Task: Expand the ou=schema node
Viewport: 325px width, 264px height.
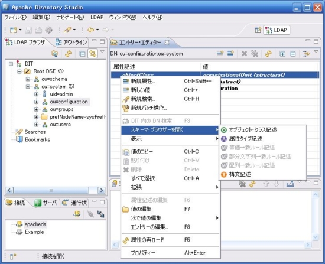Action: (x=28, y=79)
